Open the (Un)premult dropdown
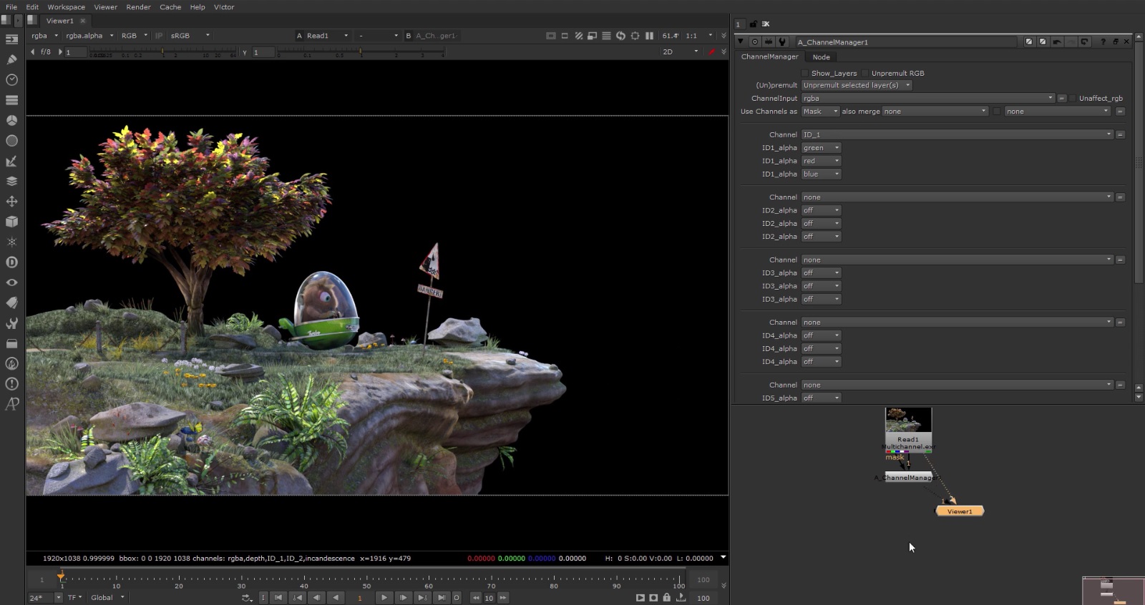This screenshot has width=1145, height=605. tap(857, 85)
